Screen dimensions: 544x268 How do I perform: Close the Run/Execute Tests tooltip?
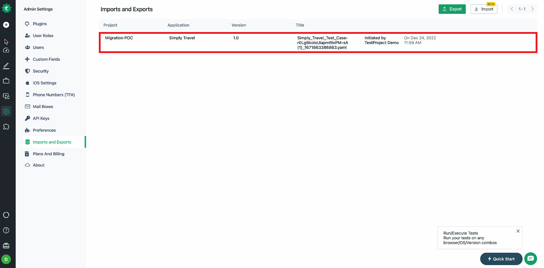(518, 231)
